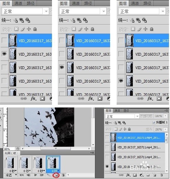This screenshot has width=170, height=179.
Task: Open 永远 looping options dropdown
Action: pyautogui.click(x=11, y=175)
